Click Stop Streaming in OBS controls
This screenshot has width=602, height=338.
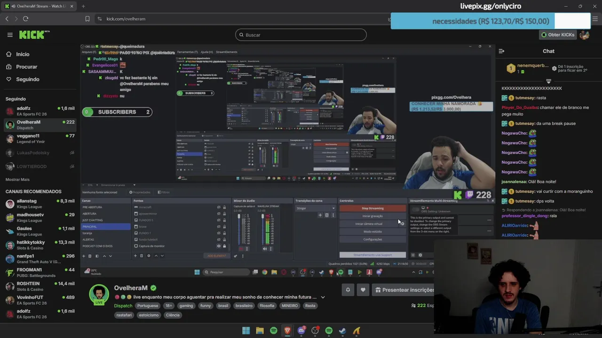point(372,208)
